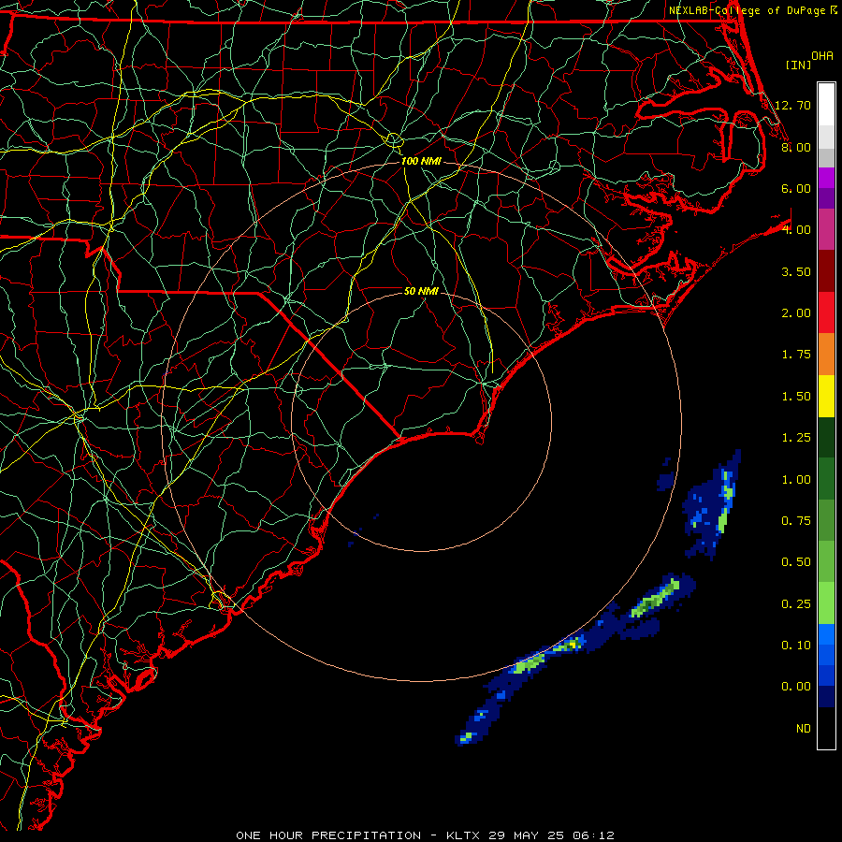Select the black ND legend swatch
The image size is (842, 842).
[826, 728]
